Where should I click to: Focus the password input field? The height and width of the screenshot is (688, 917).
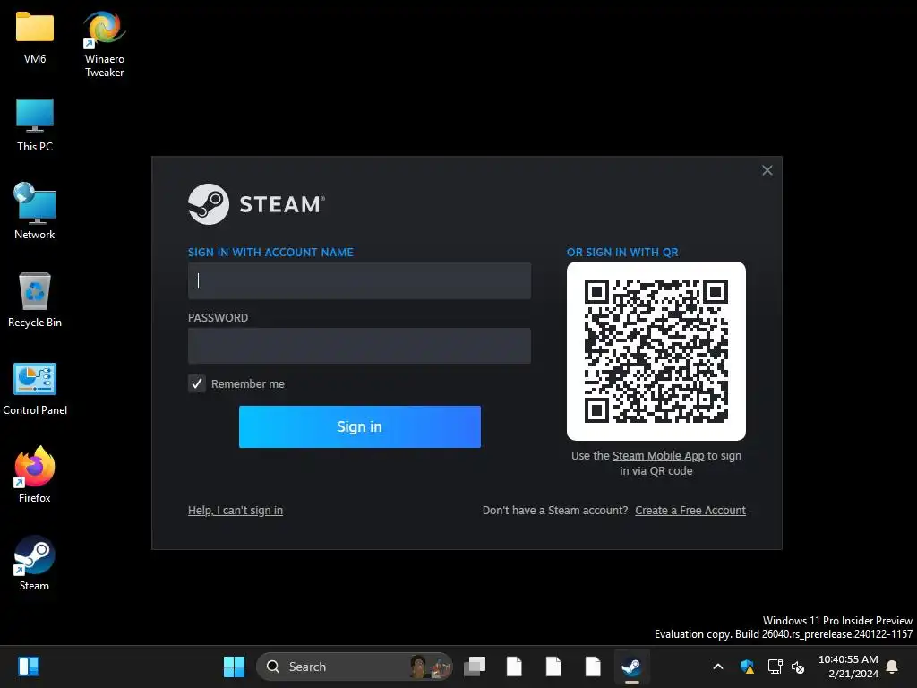coord(360,346)
